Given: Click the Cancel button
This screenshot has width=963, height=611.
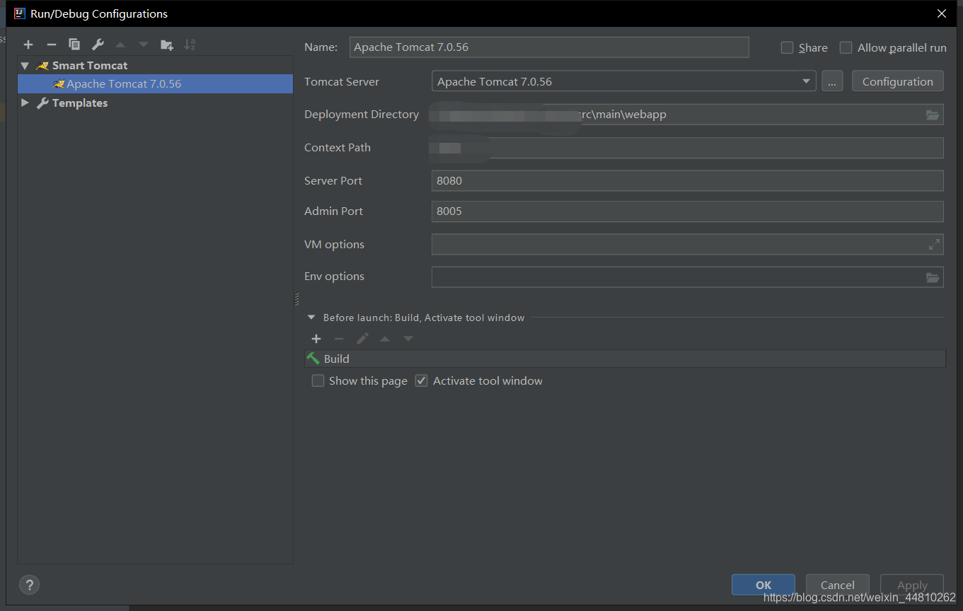Looking at the screenshot, I should tap(838, 585).
